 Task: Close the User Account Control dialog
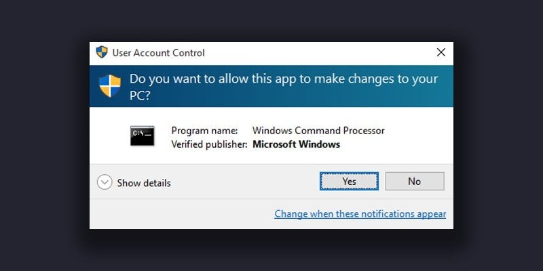[441, 53]
